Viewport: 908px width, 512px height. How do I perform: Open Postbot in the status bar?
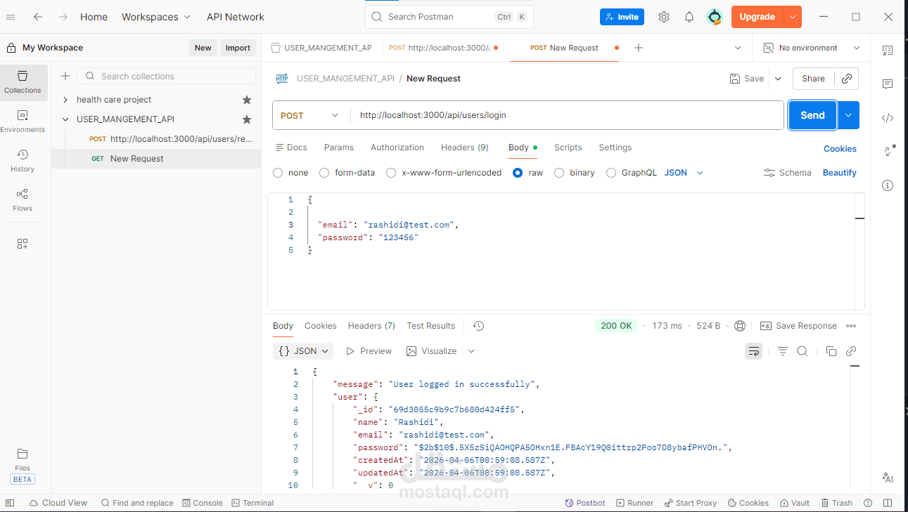(x=585, y=503)
